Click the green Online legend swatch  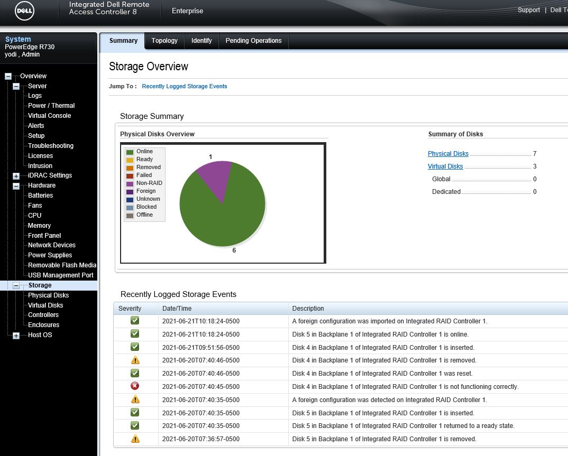tap(130, 152)
